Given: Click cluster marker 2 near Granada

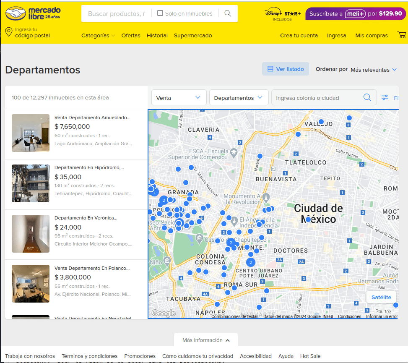Looking at the screenshot, I should tap(164, 200).
